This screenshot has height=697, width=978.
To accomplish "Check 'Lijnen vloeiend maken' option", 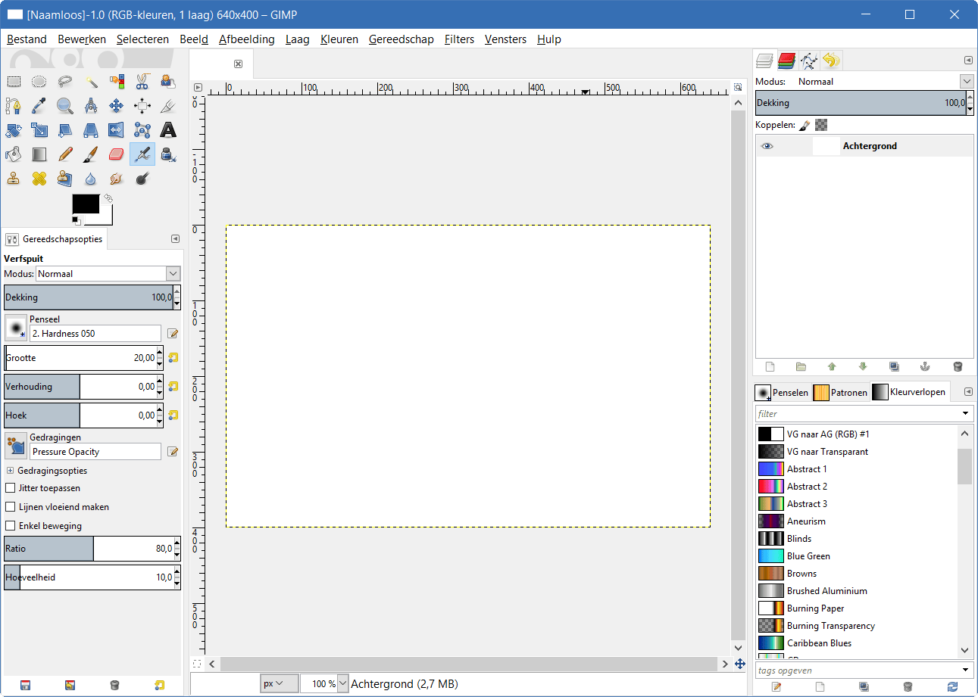I will pyautogui.click(x=11, y=507).
